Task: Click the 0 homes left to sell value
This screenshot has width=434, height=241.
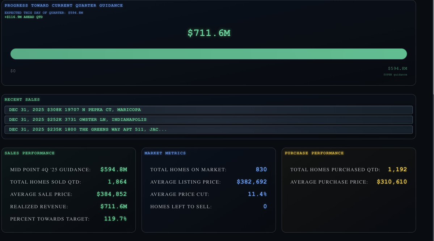Action: pyautogui.click(x=265, y=206)
